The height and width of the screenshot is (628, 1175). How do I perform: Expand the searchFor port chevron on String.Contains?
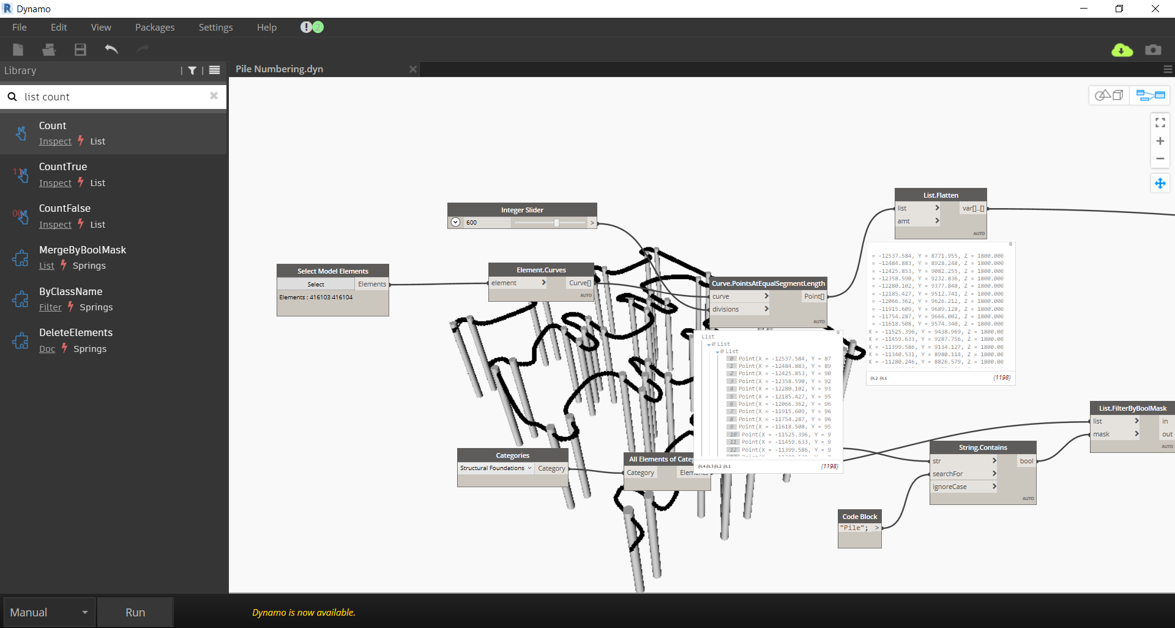[994, 474]
